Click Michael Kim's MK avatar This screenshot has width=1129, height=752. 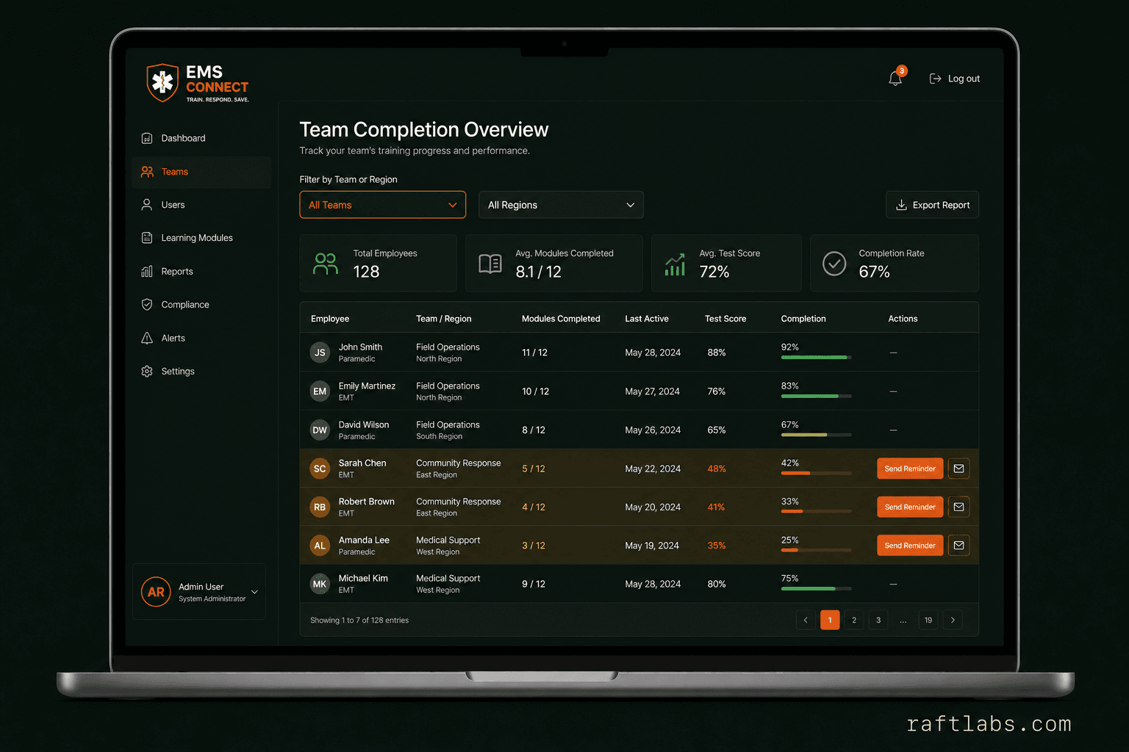click(320, 584)
